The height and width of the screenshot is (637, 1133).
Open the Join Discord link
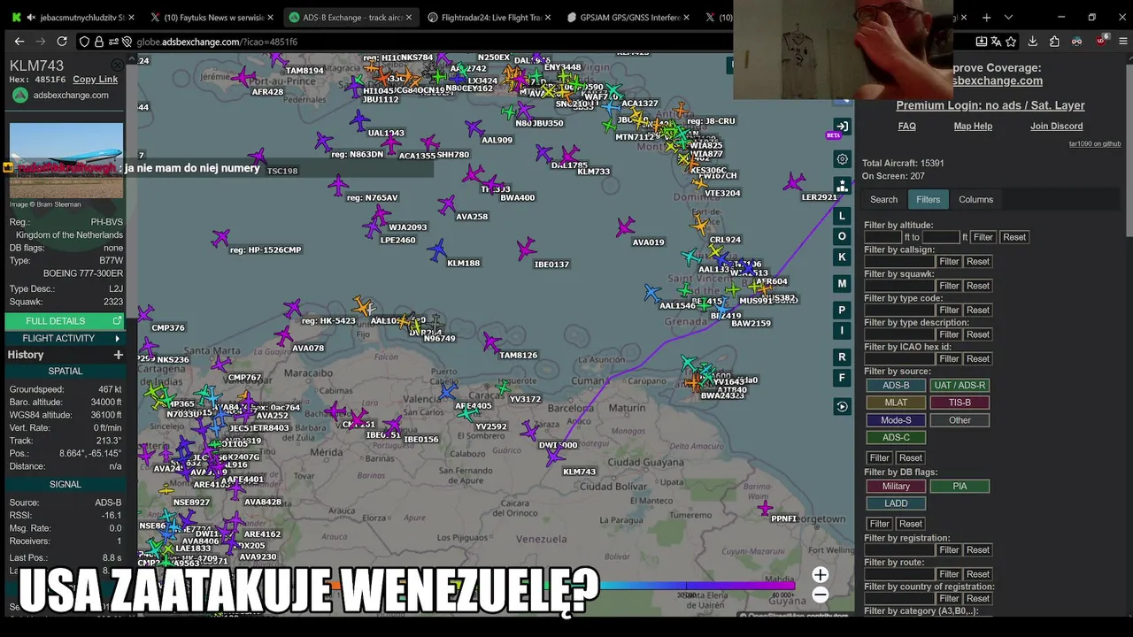(1056, 127)
